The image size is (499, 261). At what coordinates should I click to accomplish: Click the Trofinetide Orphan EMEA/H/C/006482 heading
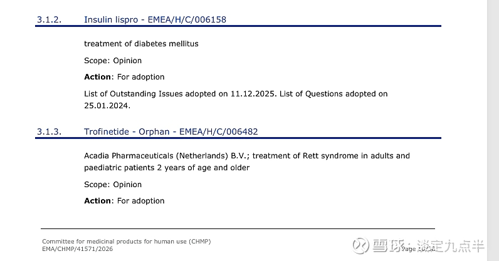click(171, 131)
